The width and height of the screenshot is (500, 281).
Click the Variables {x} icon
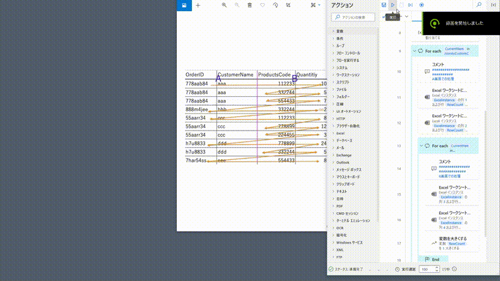pyautogui.click(x=493, y=5)
